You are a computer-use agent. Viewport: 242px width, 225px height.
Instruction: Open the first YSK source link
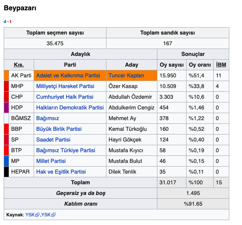click(x=30, y=215)
